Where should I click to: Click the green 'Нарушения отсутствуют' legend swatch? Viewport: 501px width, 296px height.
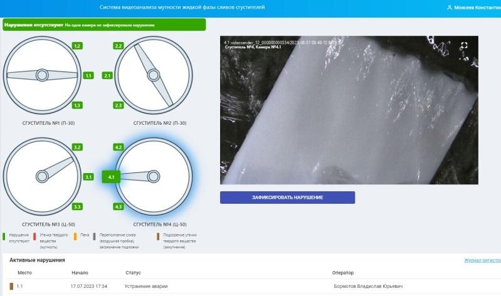(x=4, y=236)
